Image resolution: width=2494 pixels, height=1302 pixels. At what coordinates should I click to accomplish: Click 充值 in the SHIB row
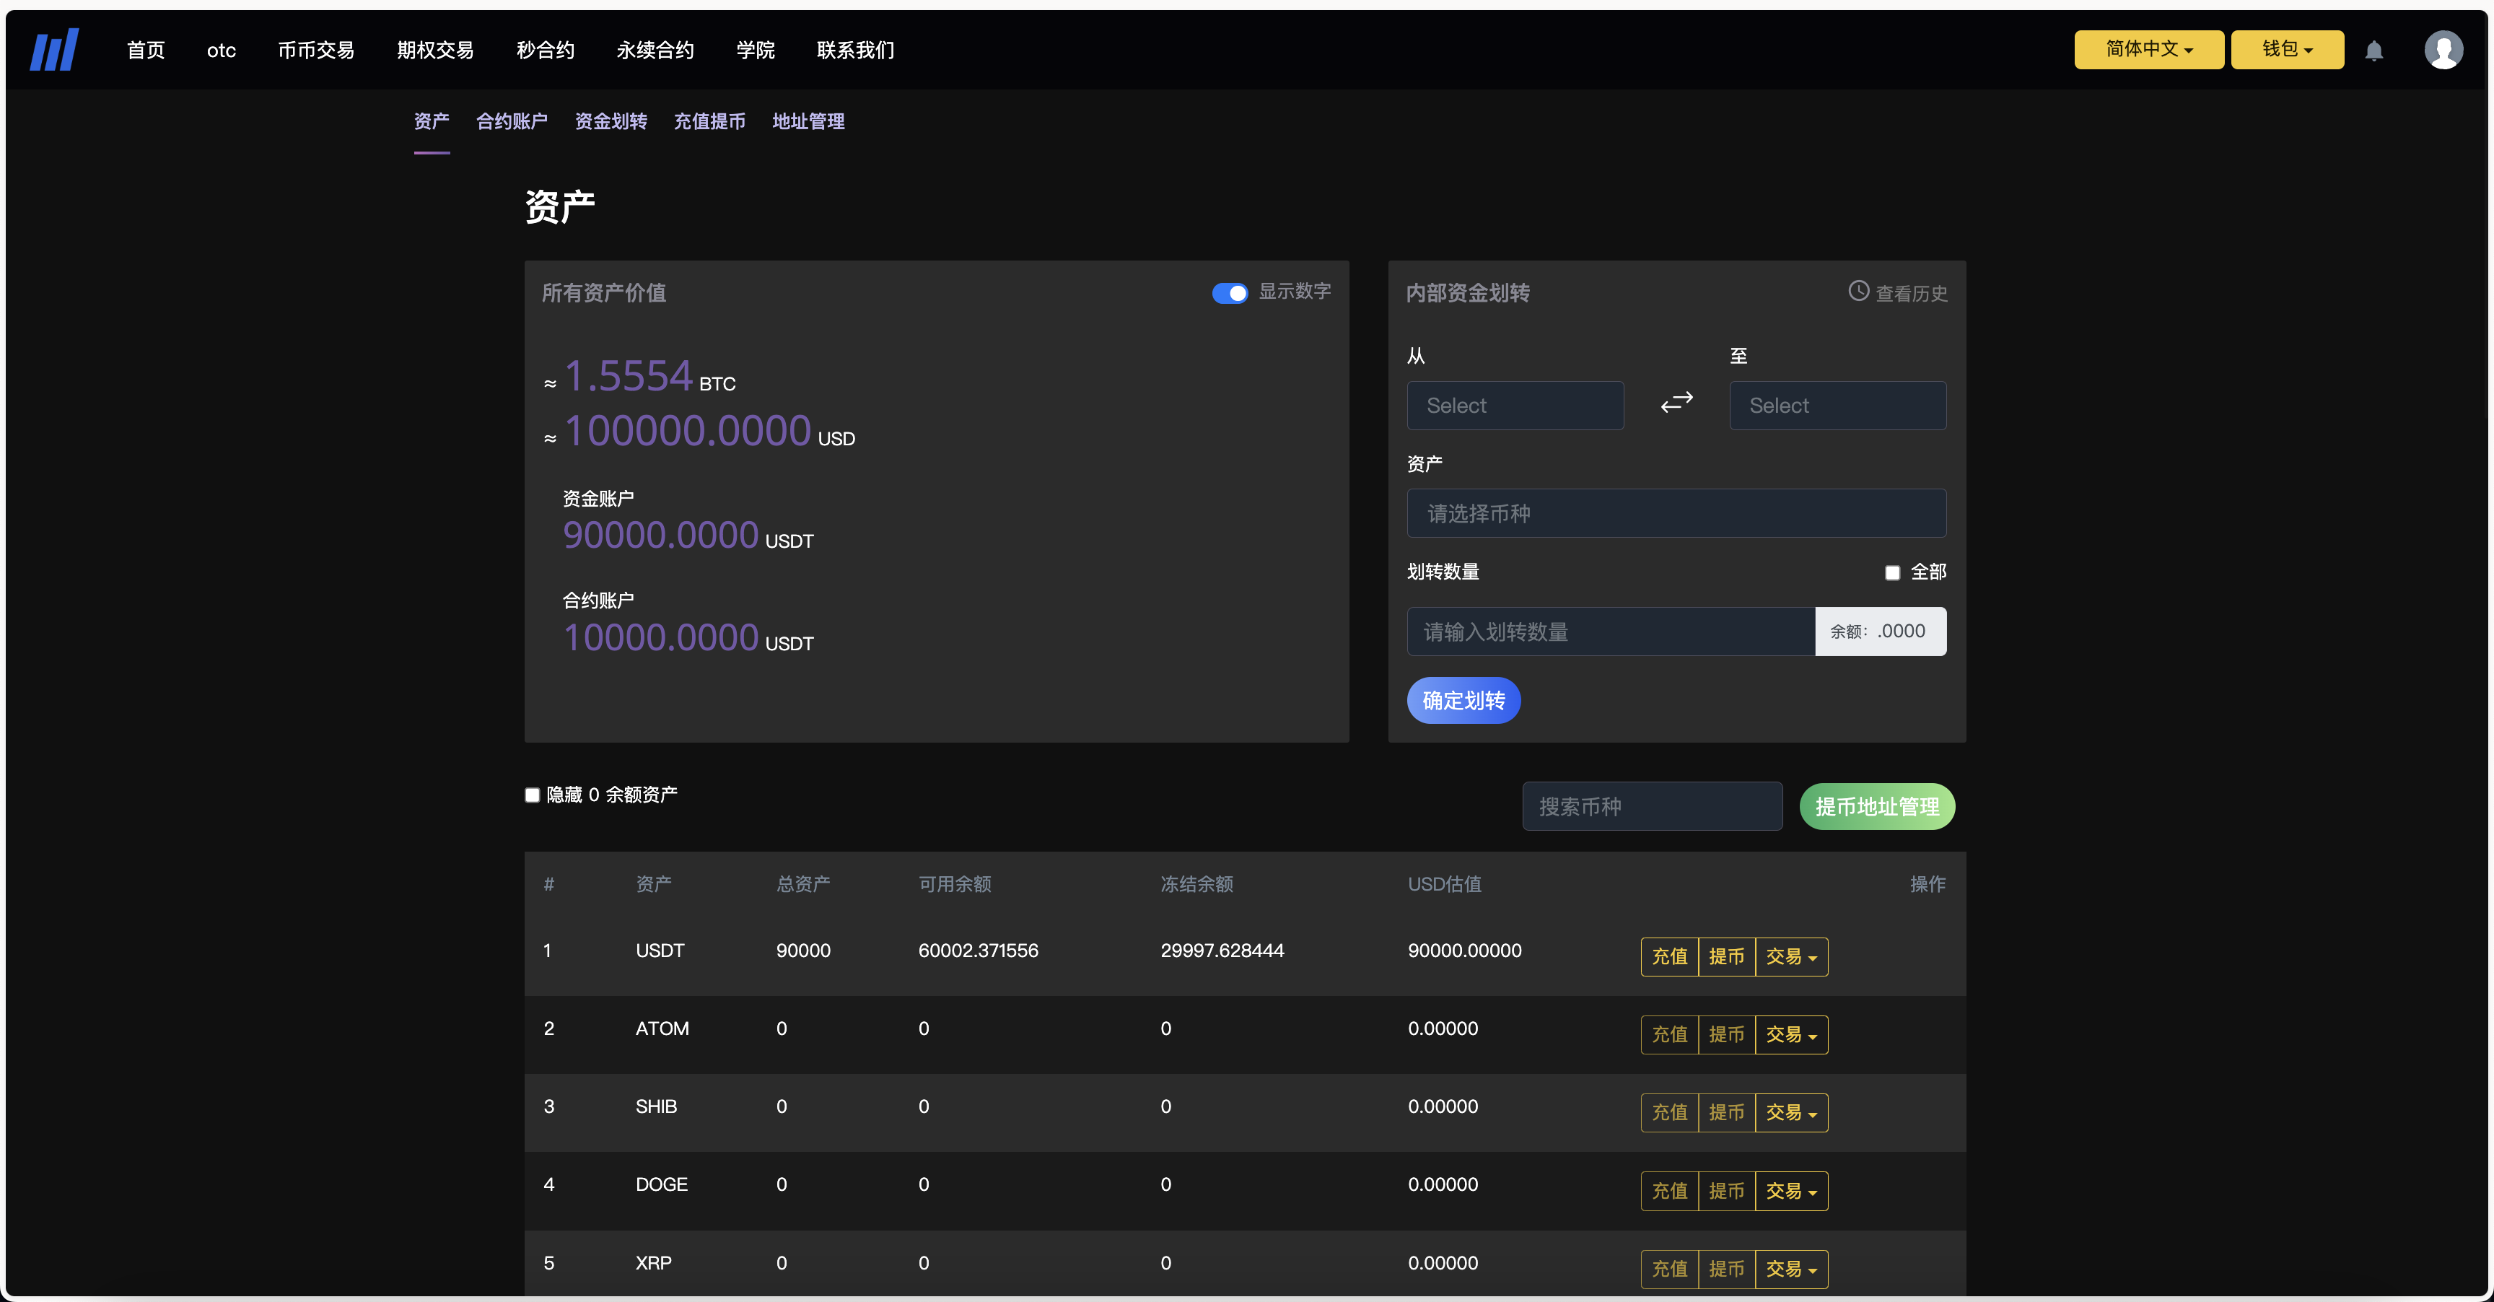tap(1670, 1113)
